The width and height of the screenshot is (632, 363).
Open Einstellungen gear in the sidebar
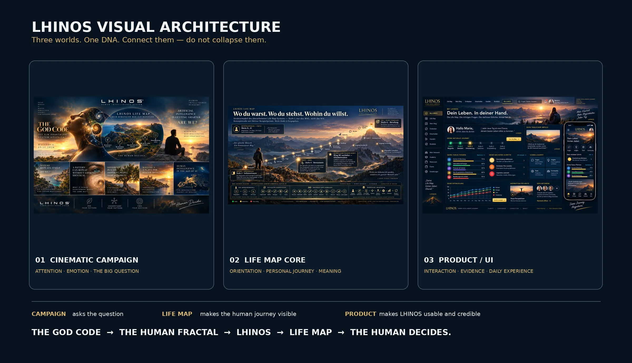[x=426, y=172]
